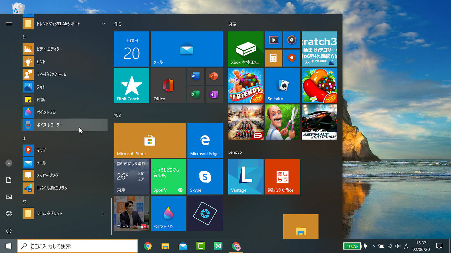Viewport: 451px width, 253px height.
Task: Open the Calculator small tile
Action: pos(273,58)
